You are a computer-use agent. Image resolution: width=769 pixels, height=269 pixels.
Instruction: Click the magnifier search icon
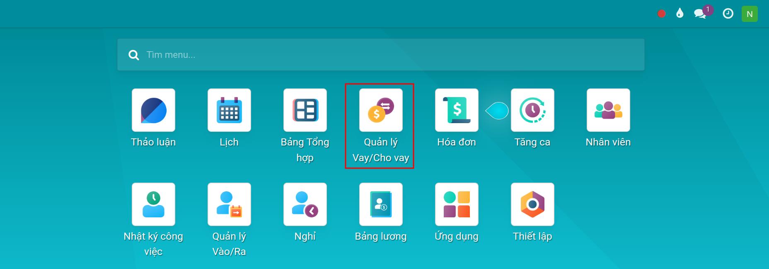coord(134,55)
